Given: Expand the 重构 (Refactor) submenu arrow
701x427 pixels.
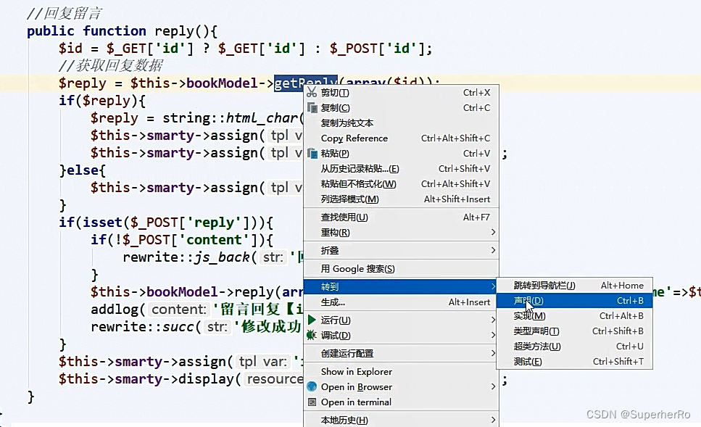Looking at the screenshot, I should click(494, 233).
